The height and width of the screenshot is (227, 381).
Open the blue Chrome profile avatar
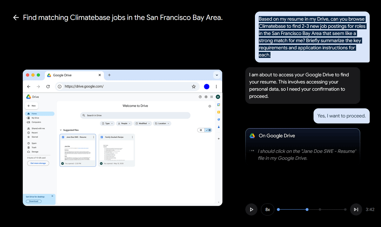click(x=207, y=86)
